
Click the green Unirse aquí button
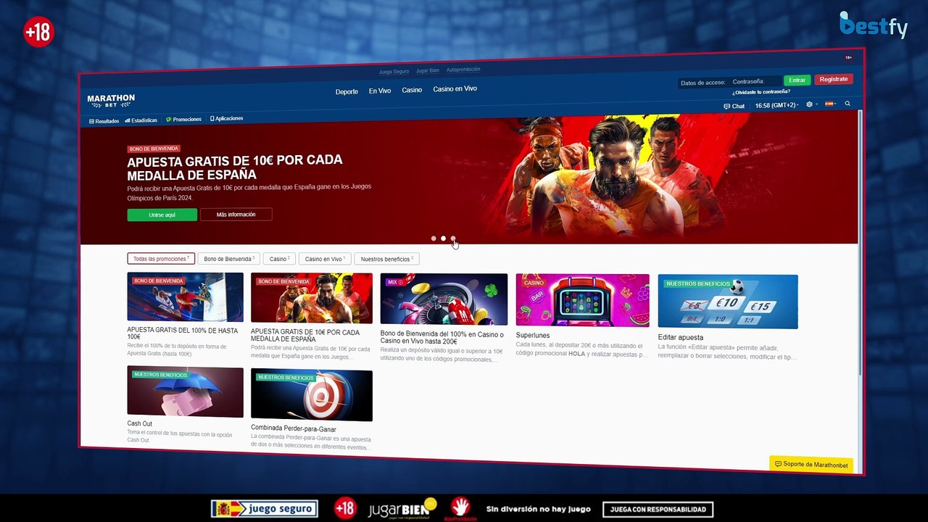pyautogui.click(x=162, y=215)
